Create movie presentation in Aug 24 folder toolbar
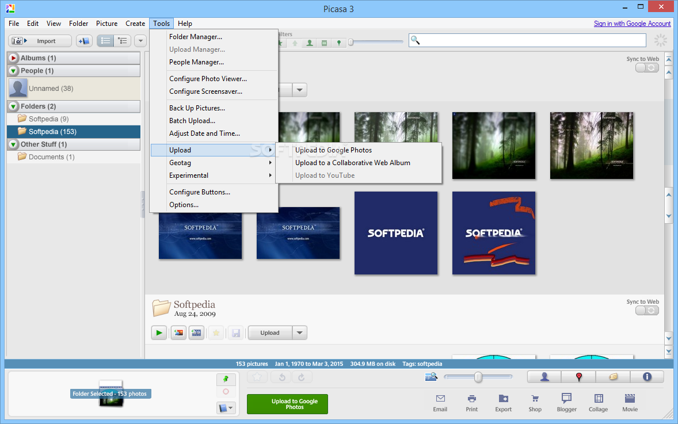678x424 pixels. 196,333
